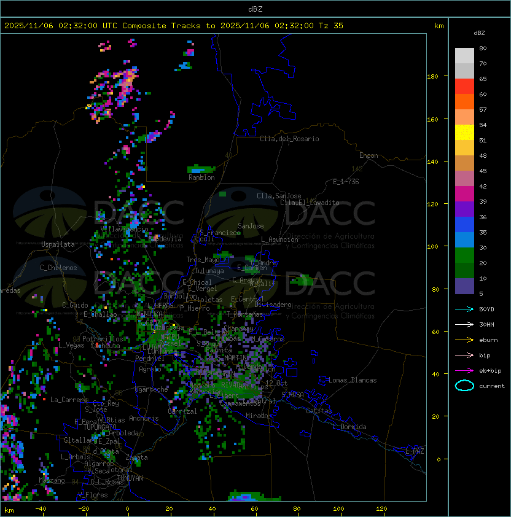511x517 pixels.
Task: Click the Uspallata map label
Action: pyautogui.click(x=58, y=244)
